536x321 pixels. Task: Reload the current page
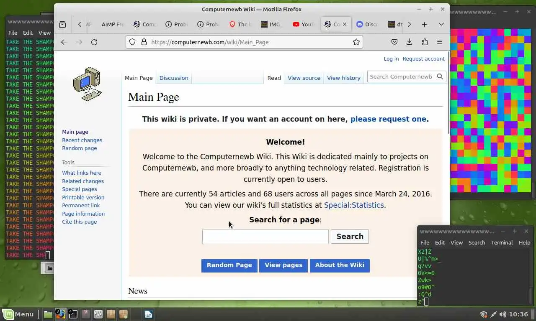pyautogui.click(x=94, y=42)
